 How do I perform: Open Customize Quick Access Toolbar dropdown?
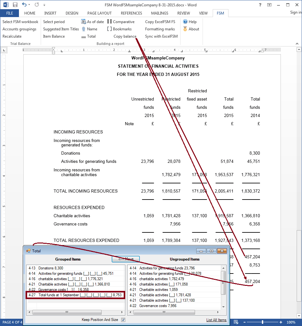44,5
